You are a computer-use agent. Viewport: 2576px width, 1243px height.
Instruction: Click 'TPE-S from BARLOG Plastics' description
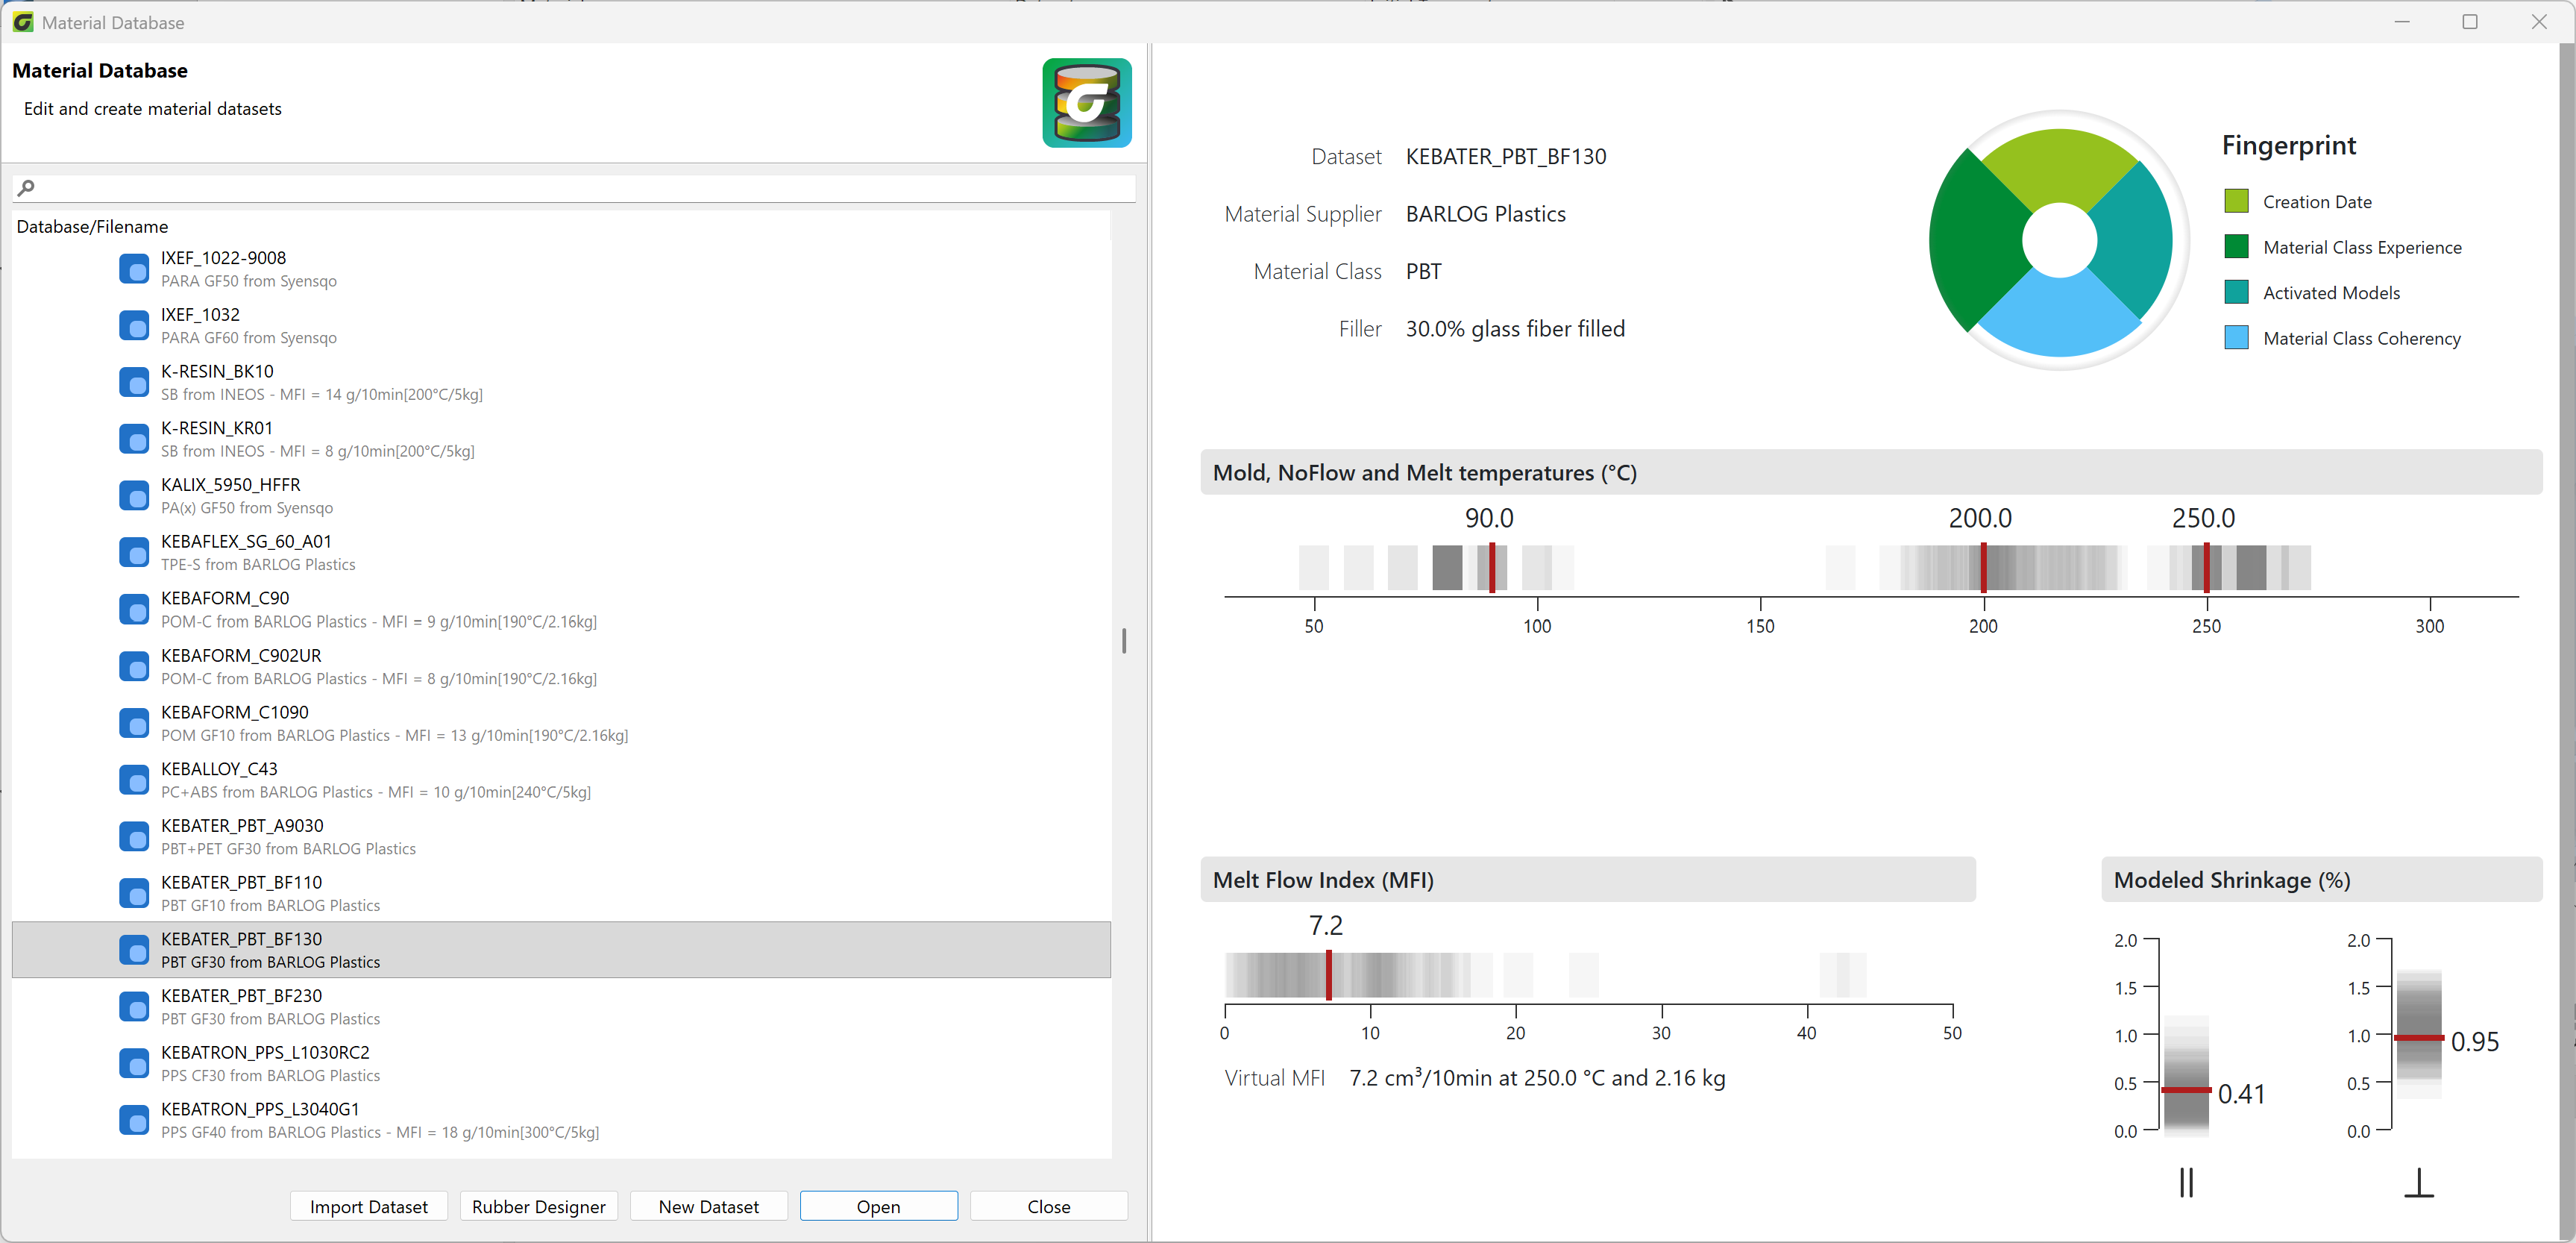[258, 565]
